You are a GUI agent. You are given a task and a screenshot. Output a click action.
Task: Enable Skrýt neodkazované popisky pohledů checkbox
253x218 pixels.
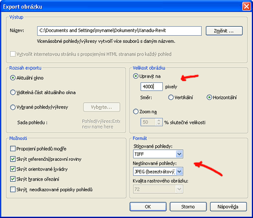click(13, 189)
